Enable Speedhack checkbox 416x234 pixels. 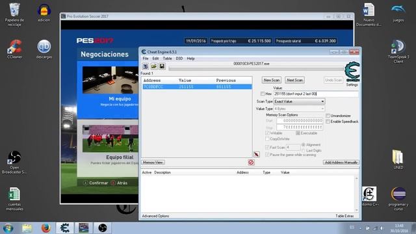click(x=328, y=122)
